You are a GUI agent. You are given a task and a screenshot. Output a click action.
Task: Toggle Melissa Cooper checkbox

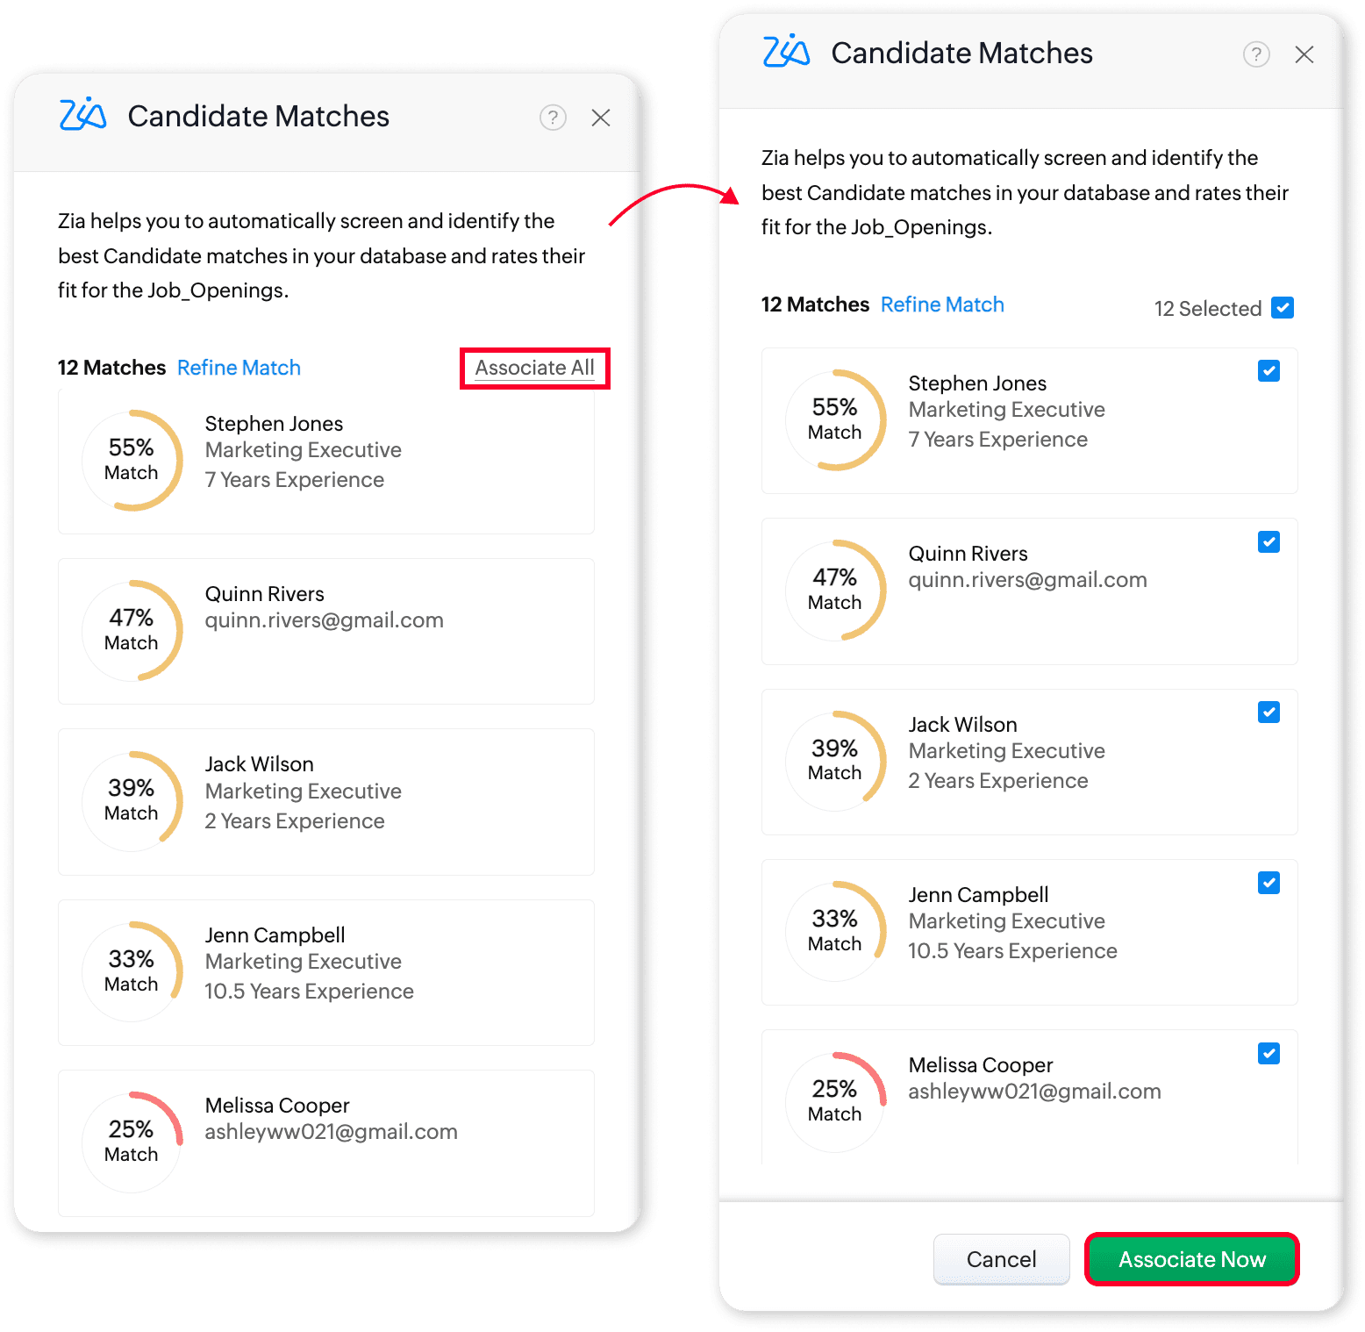pyautogui.click(x=1269, y=1053)
